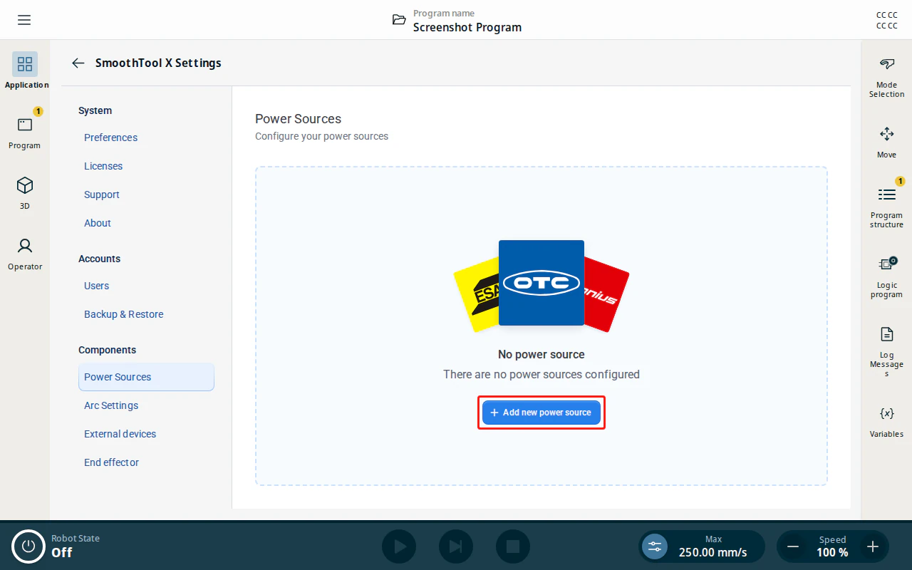
Task: Go back from SmoothTool X Settings
Action: (x=78, y=63)
